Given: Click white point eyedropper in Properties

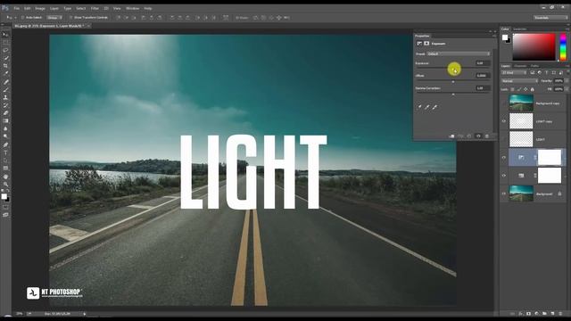Looking at the screenshot, I should pyautogui.click(x=434, y=107).
